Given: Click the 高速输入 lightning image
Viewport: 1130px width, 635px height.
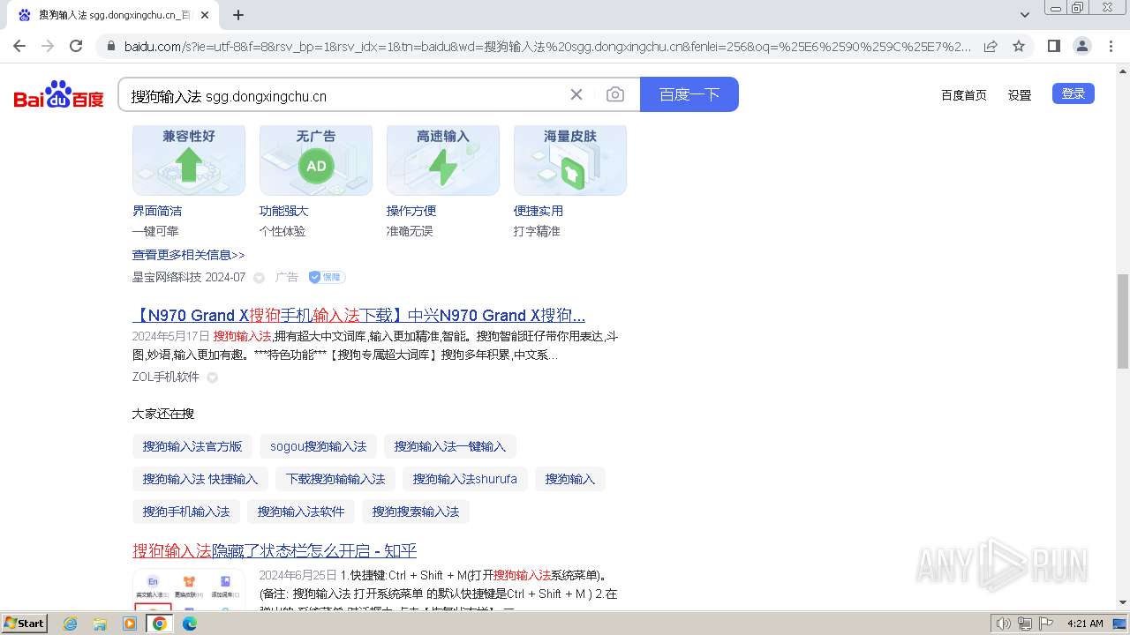Looking at the screenshot, I should [443, 161].
